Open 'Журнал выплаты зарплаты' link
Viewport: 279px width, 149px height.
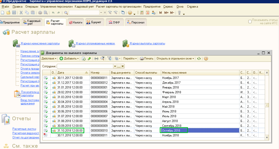click(147, 43)
